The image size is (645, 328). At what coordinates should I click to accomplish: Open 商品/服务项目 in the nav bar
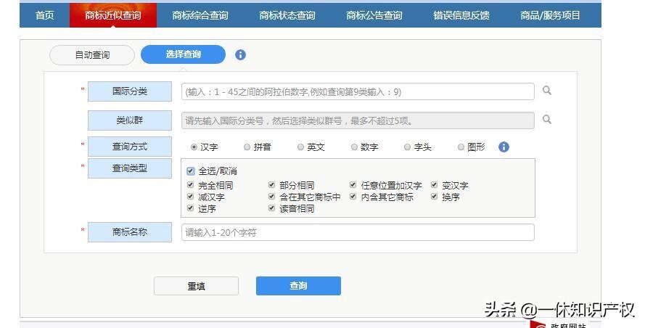coord(551,15)
